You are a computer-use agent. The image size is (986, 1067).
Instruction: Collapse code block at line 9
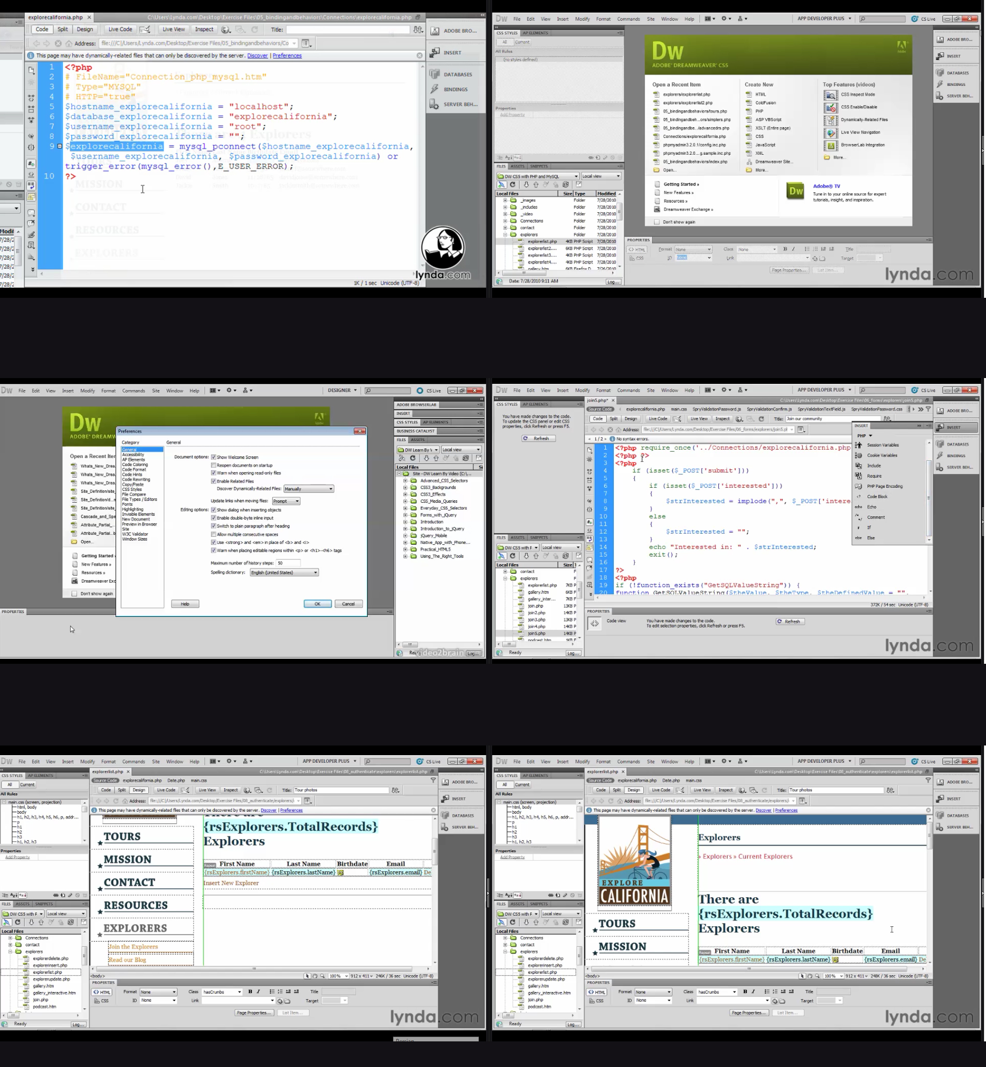pos(60,146)
